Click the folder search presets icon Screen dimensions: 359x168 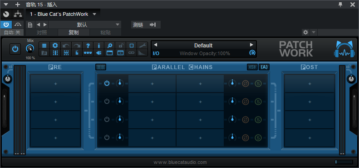[44, 53]
